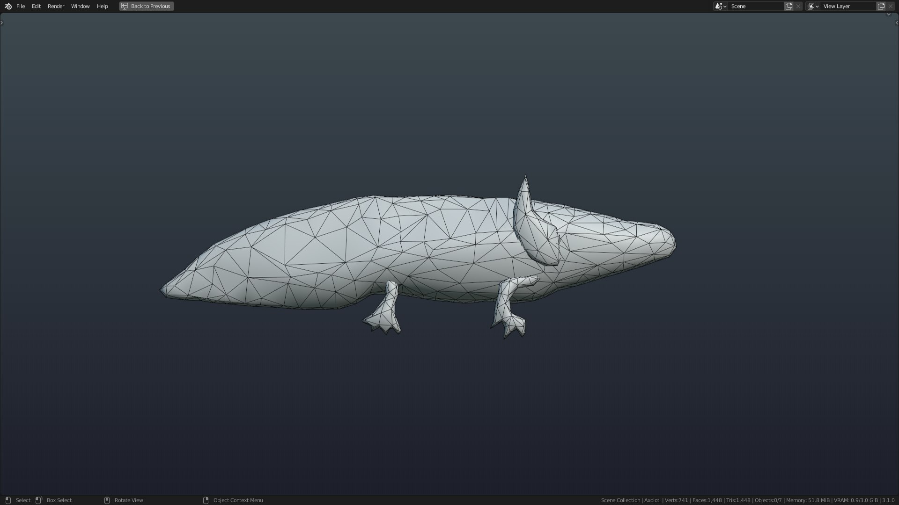Image resolution: width=899 pixels, height=505 pixels.
Task: Open the Help menu
Action: pyautogui.click(x=102, y=6)
